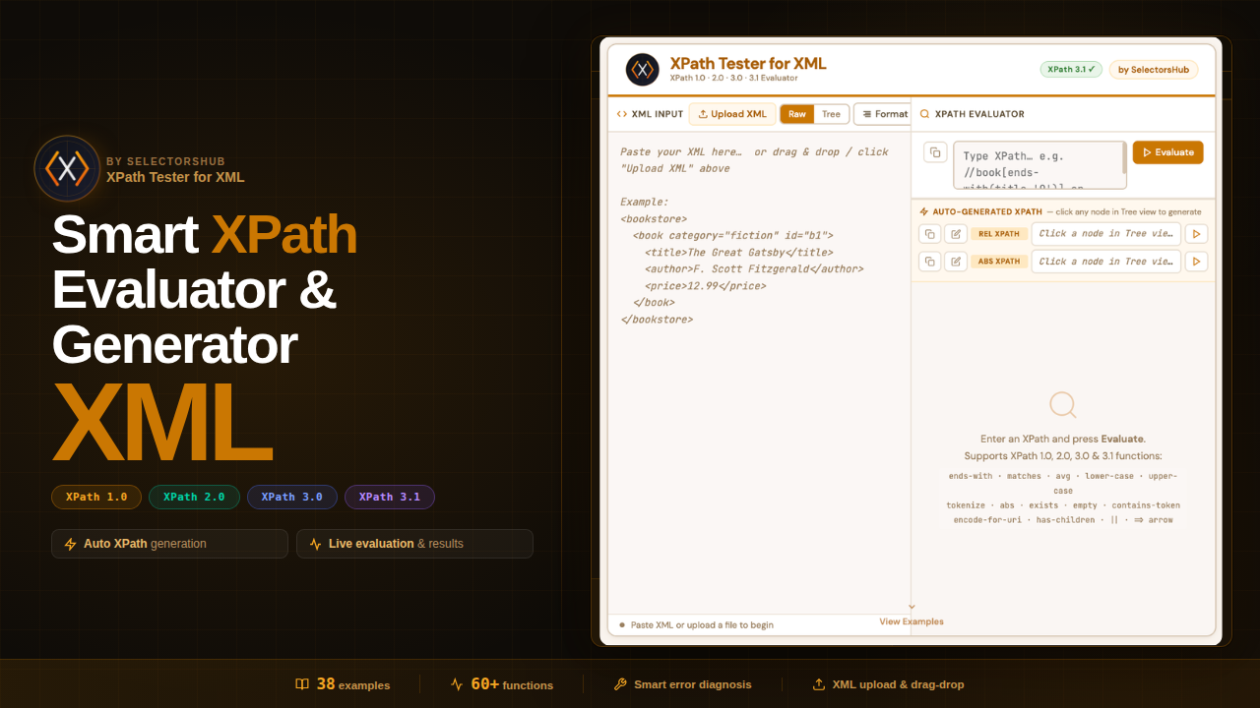Click the Live evaluation & results chip
The width and height of the screenshot is (1260, 708).
click(414, 544)
